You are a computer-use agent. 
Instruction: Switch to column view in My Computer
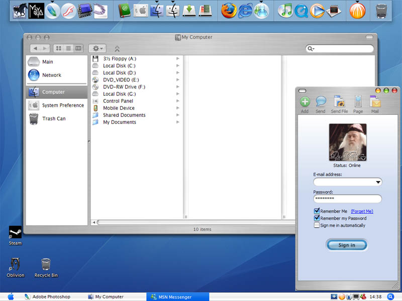coord(78,48)
